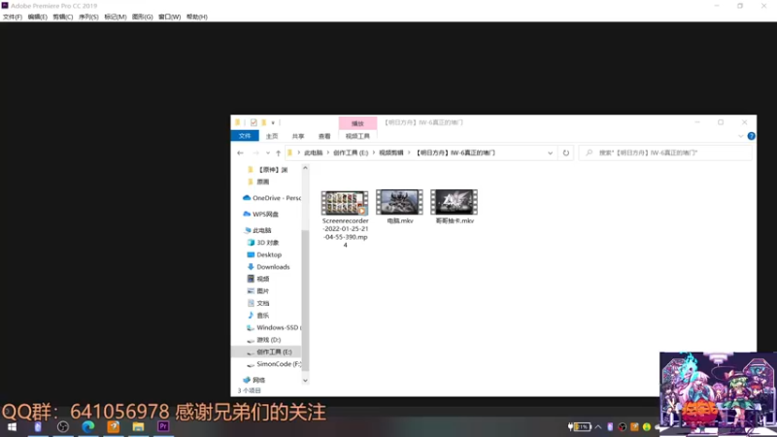
Task: Expand the address bar history dropdown
Action: 550,153
